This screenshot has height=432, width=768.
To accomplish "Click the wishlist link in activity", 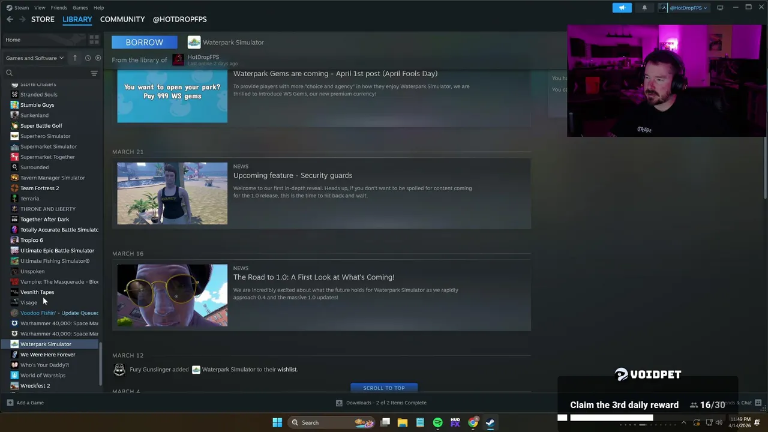I will (287, 370).
